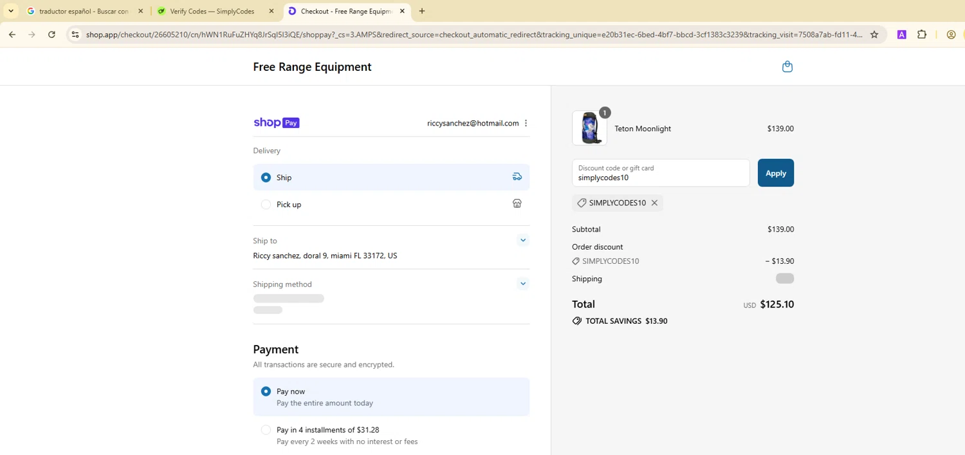965x455 pixels.
Task: Click the browser address bar URL
Action: pos(474,35)
